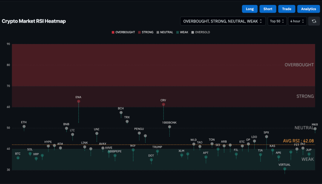Open the Top 50 dropdown

[x=277, y=21]
